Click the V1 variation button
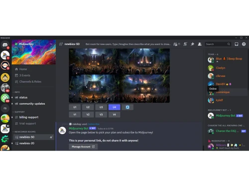The image size is (249, 187). pos(75,115)
